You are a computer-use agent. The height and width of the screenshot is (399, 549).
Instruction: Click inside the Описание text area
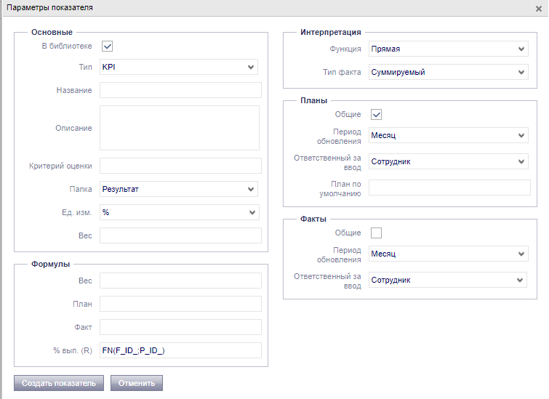[x=180, y=127]
